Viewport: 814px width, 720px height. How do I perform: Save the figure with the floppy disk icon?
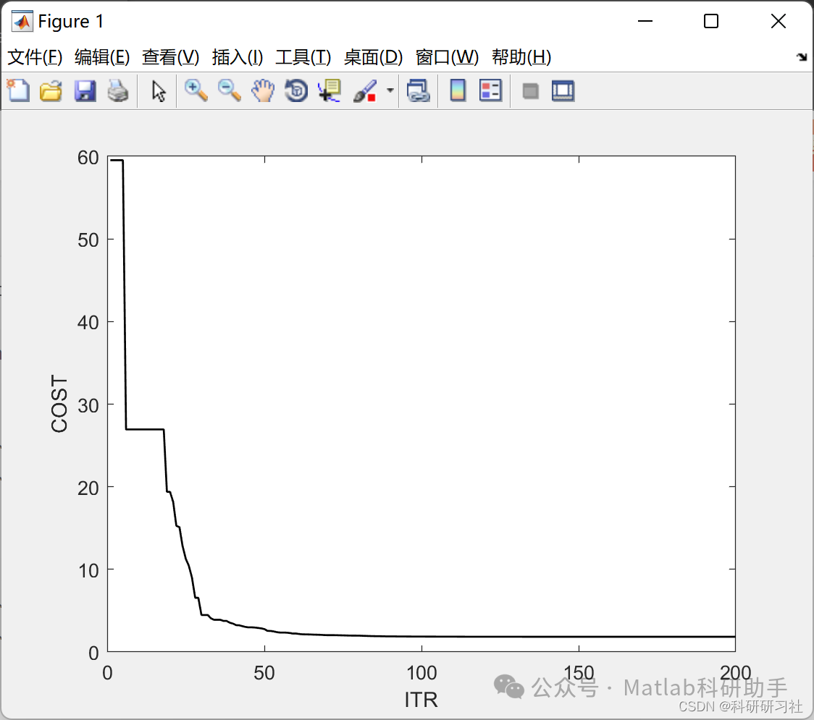pyautogui.click(x=85, y=90)
